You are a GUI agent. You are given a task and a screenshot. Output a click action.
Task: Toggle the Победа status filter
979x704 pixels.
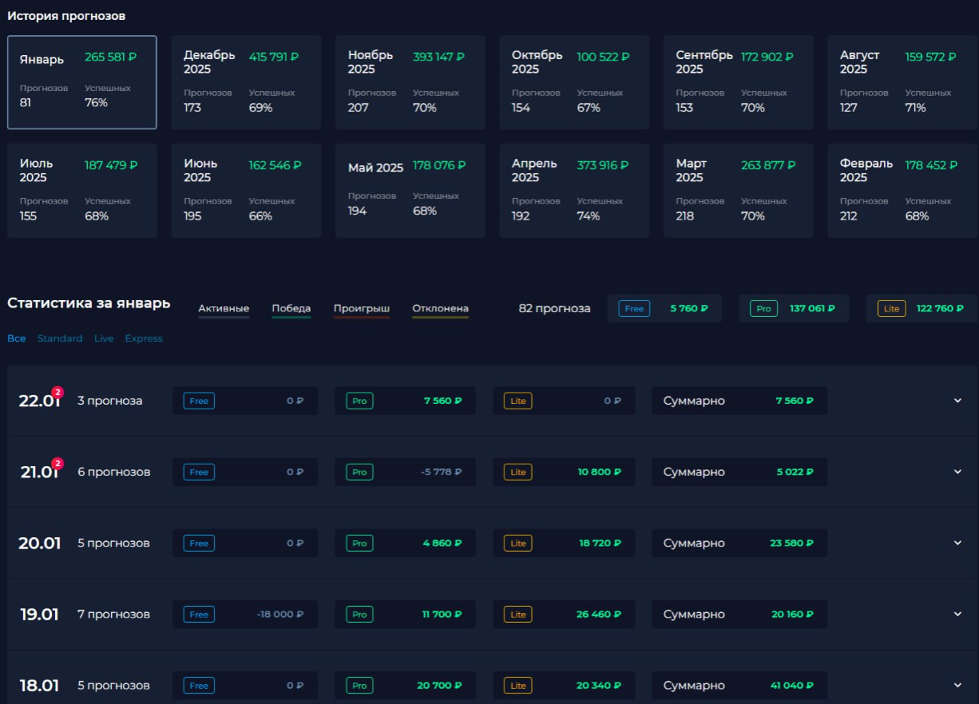[x=291, y=309]
